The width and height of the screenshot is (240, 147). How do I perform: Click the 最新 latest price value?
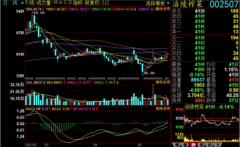[199, 64]
